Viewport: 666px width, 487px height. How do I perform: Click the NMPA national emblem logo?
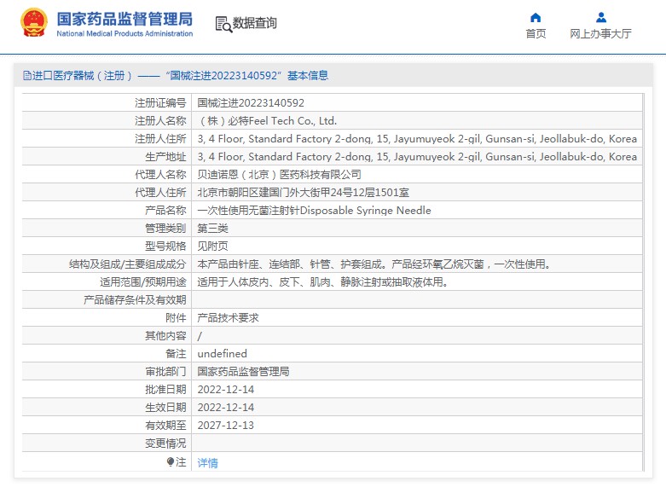[34, 22]
